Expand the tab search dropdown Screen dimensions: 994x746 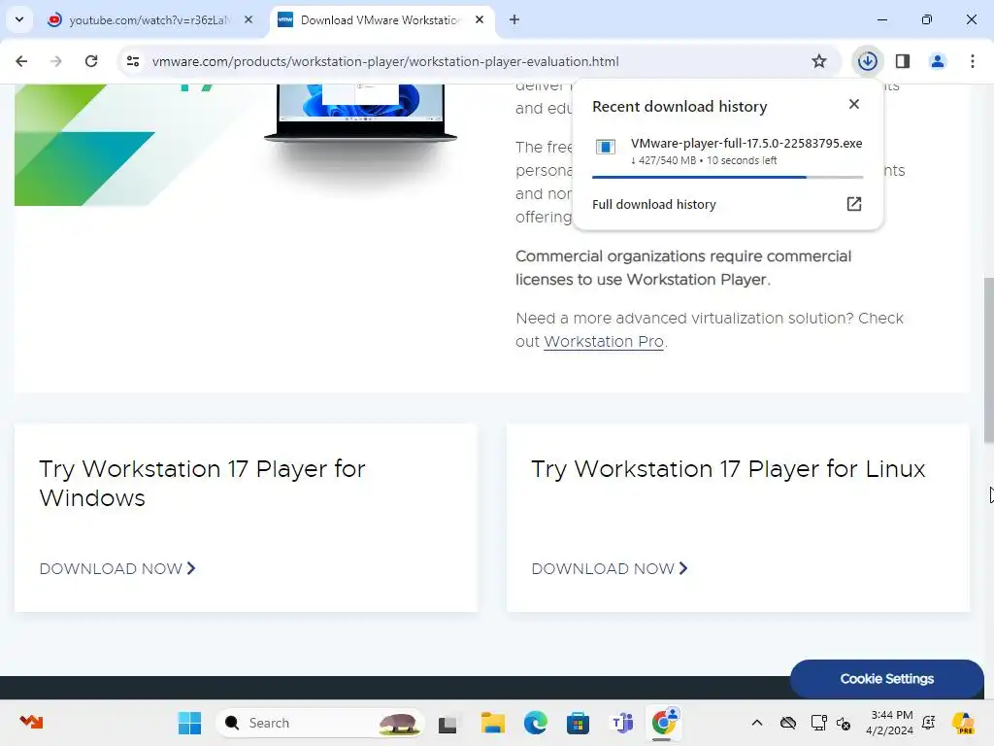[19, 19]
